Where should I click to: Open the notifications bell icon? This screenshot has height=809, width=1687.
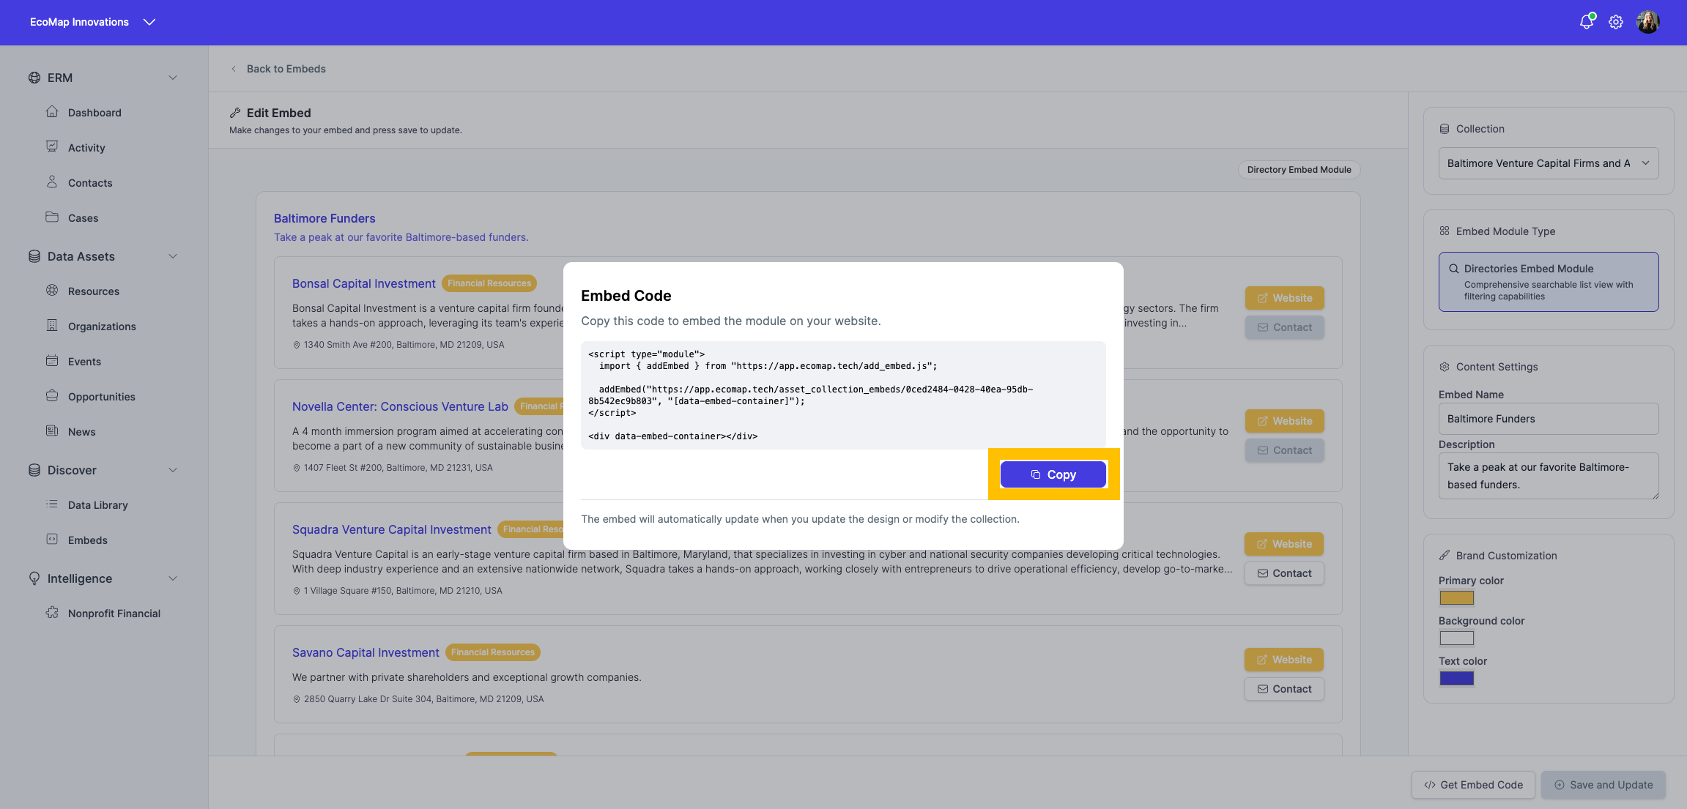click(1587, 22)
